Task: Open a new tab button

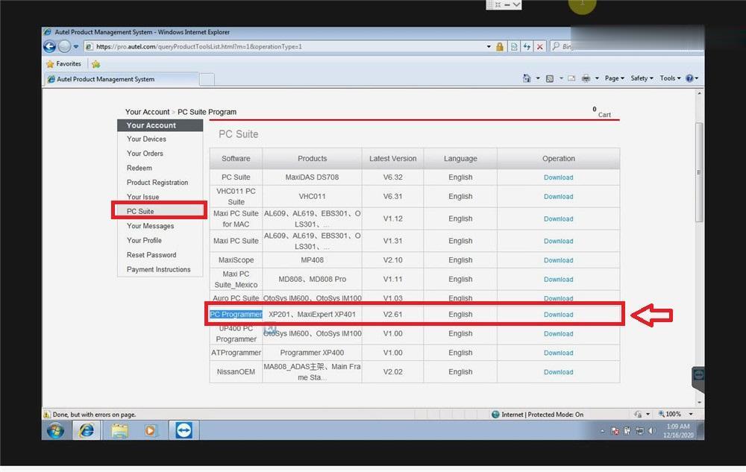Action: [x=207, y=79]
